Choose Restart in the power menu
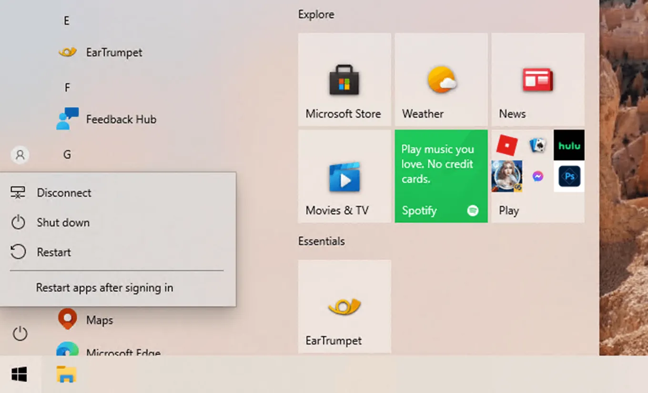The image size is (648, 393). coord(118,252)
